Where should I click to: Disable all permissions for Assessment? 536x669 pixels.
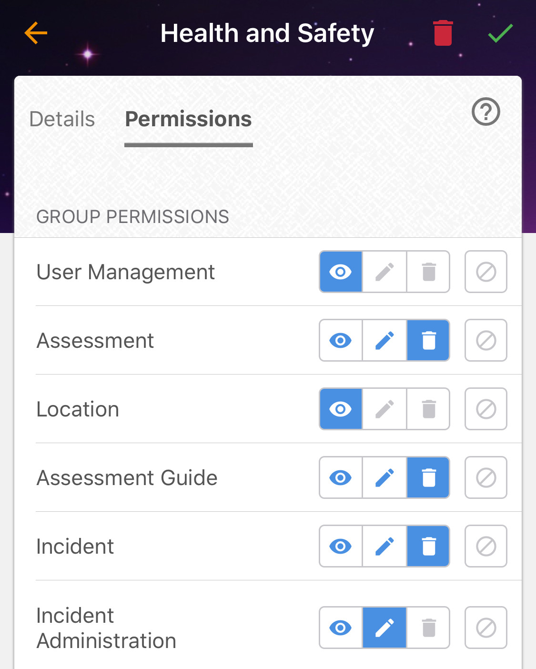tap(485, 340)
